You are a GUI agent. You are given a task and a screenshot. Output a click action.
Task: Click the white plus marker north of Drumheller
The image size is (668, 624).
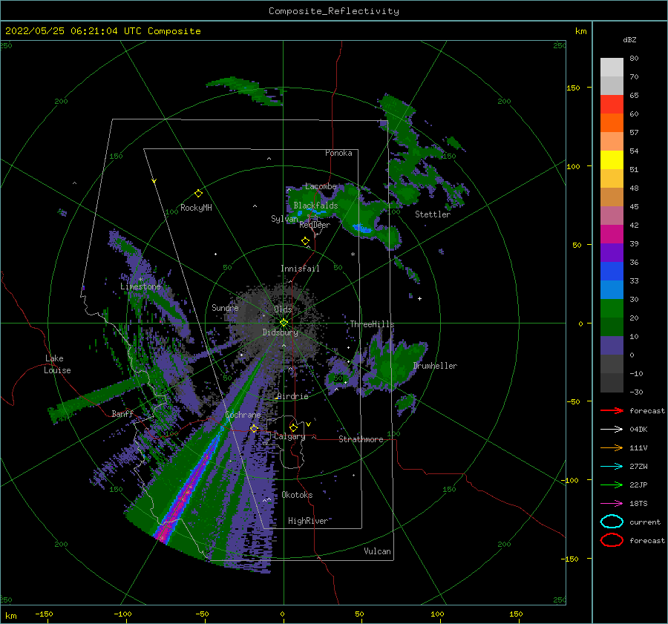[419, 298]
